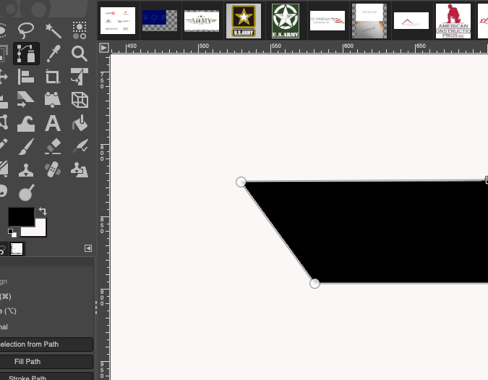This screenshot has width=488, height=380.
Task: Select the Crop tool
Action: 53,77
